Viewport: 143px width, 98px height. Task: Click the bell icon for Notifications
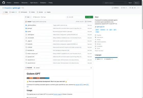click(x=112, y=8)
